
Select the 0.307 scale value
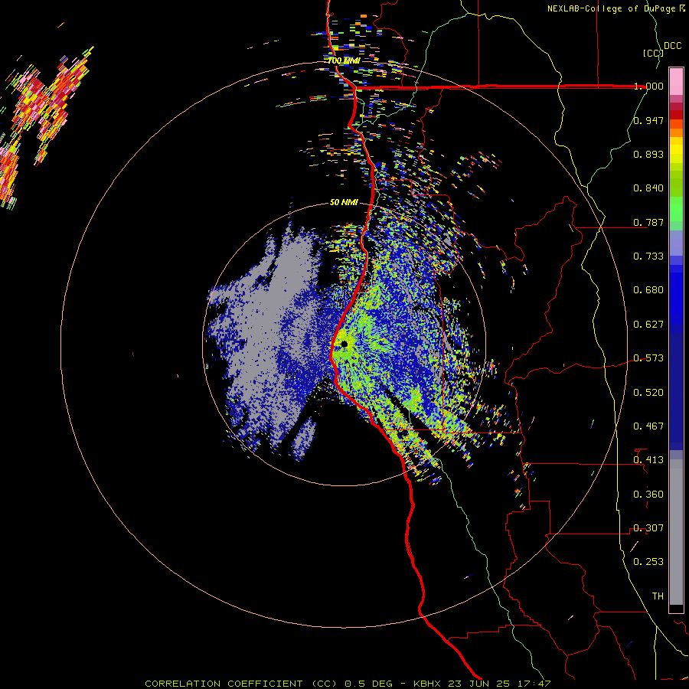click(x=648, y=528)
